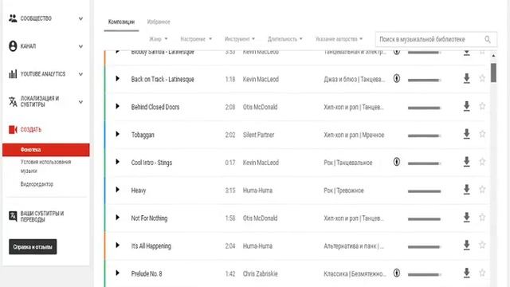
Task: Open the Создать section
Action: click(31, 129)
